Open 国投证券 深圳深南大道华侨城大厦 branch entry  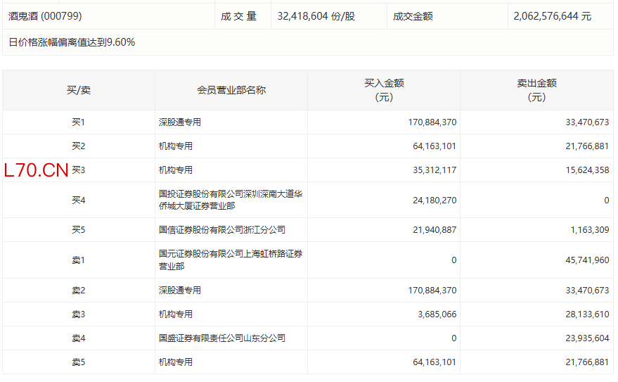coord(231,200)
